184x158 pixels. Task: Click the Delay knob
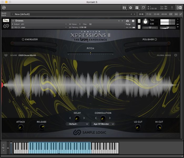click(77, 118)
